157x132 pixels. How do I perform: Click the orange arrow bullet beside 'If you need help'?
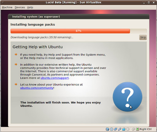[x=16, y=54]
